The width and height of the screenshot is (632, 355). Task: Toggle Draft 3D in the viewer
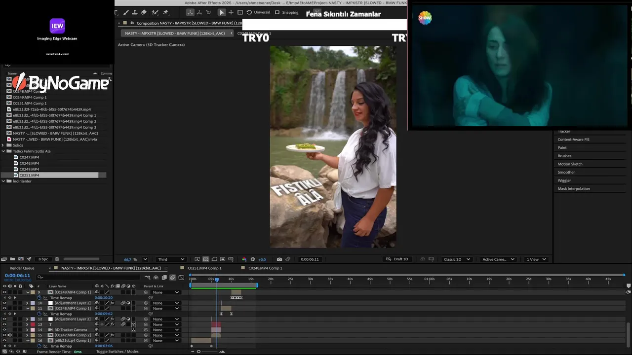[x=397, y=259]
